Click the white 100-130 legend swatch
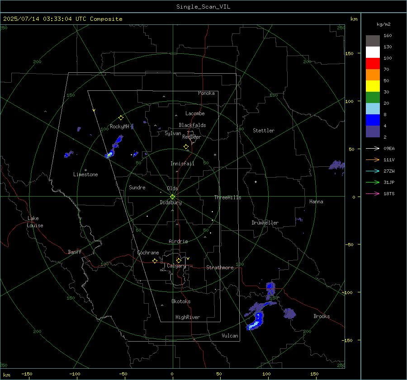This screenshot has width=407, height=380. 373,52
